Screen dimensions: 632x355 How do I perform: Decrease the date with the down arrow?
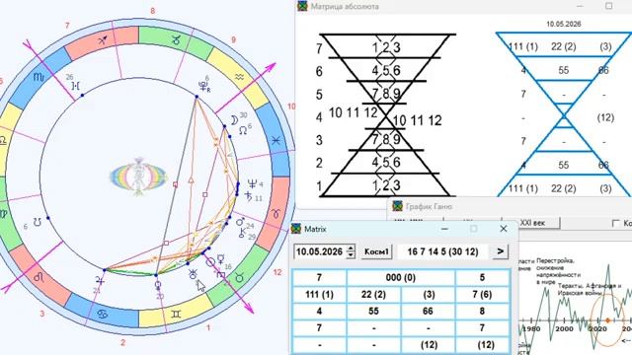[351, 254]
